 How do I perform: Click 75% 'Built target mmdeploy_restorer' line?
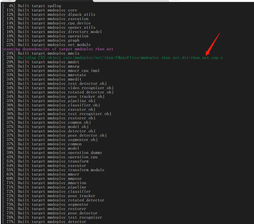pyautogui.click(x=44, y=208)
